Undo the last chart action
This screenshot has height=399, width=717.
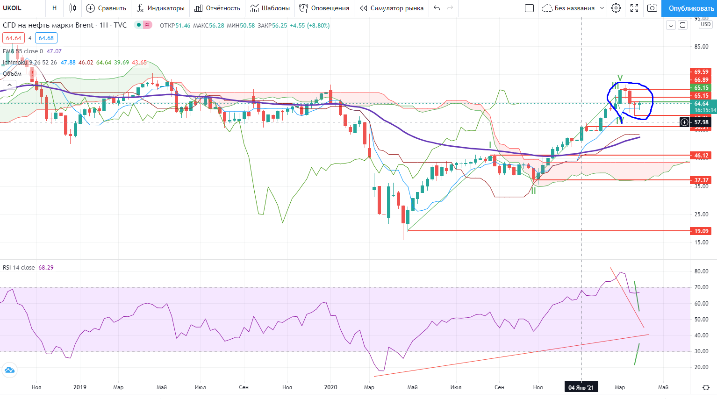coord(437,8)
